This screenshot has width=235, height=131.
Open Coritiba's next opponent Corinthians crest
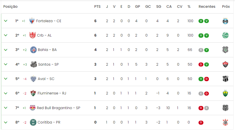(x=225, y=122)
